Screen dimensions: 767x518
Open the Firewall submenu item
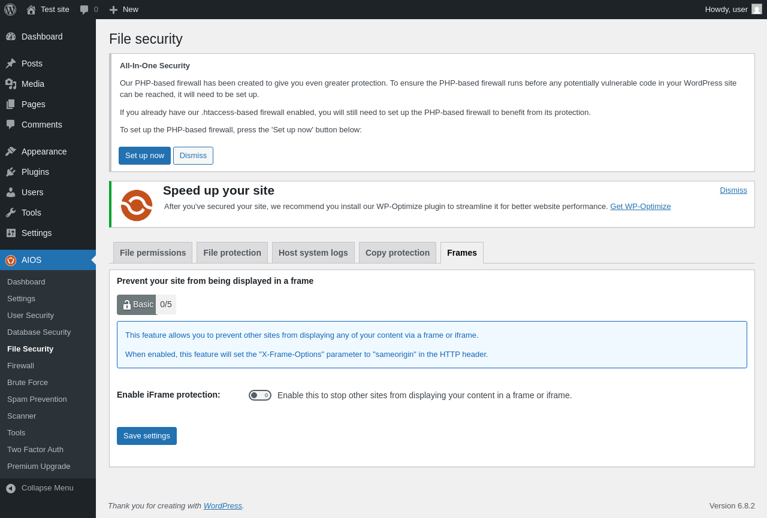point(48,366)
